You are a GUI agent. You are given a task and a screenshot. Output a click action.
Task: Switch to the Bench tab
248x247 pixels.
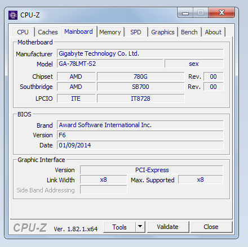189,32
